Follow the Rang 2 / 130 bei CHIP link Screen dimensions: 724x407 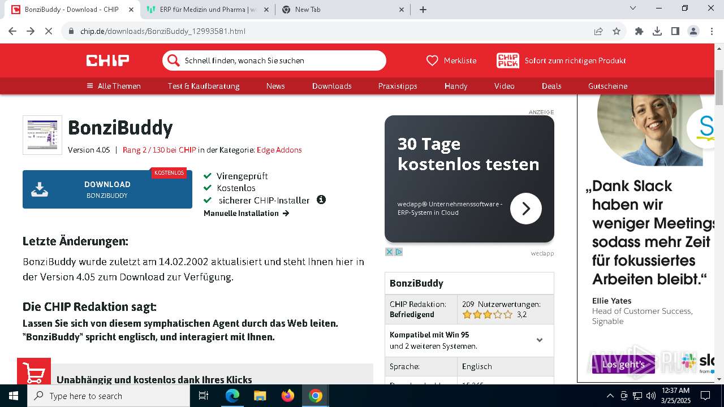[x=159, y=150]
